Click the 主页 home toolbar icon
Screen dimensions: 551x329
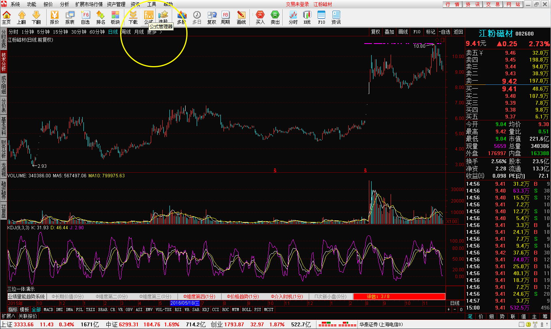(x=7, y=17)
